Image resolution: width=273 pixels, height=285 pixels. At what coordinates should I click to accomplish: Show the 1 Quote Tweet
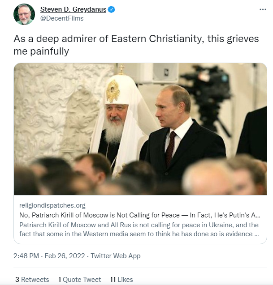click(79, 279)
